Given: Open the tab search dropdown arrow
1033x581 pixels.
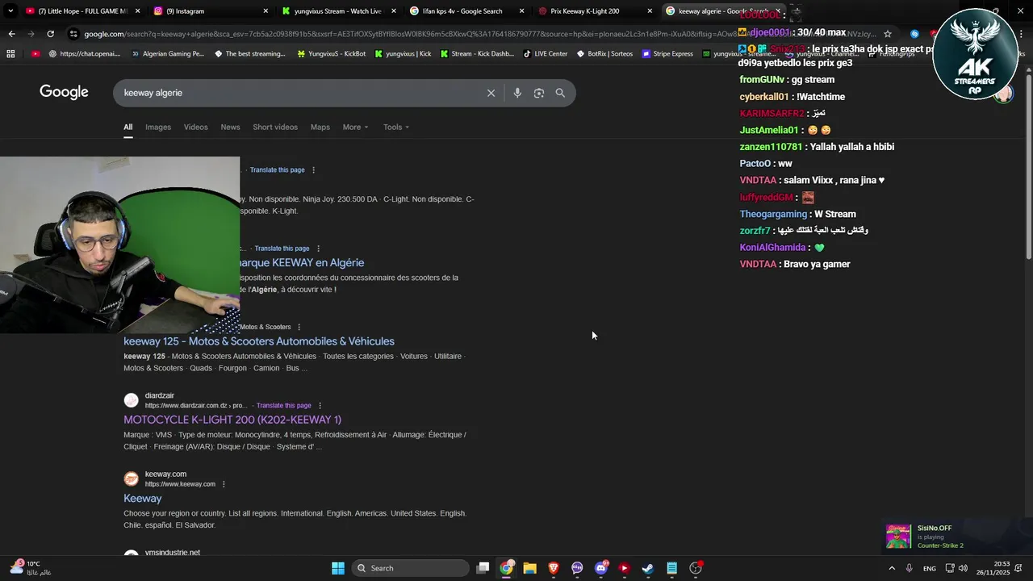Looking at the screenshot, I should tap(10, 11).
